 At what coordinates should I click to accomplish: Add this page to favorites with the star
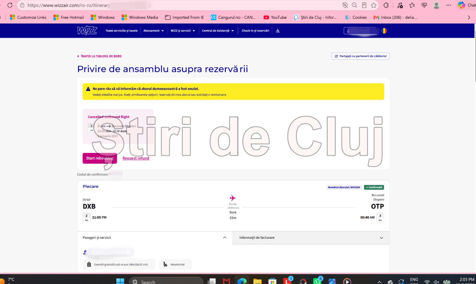374,5
